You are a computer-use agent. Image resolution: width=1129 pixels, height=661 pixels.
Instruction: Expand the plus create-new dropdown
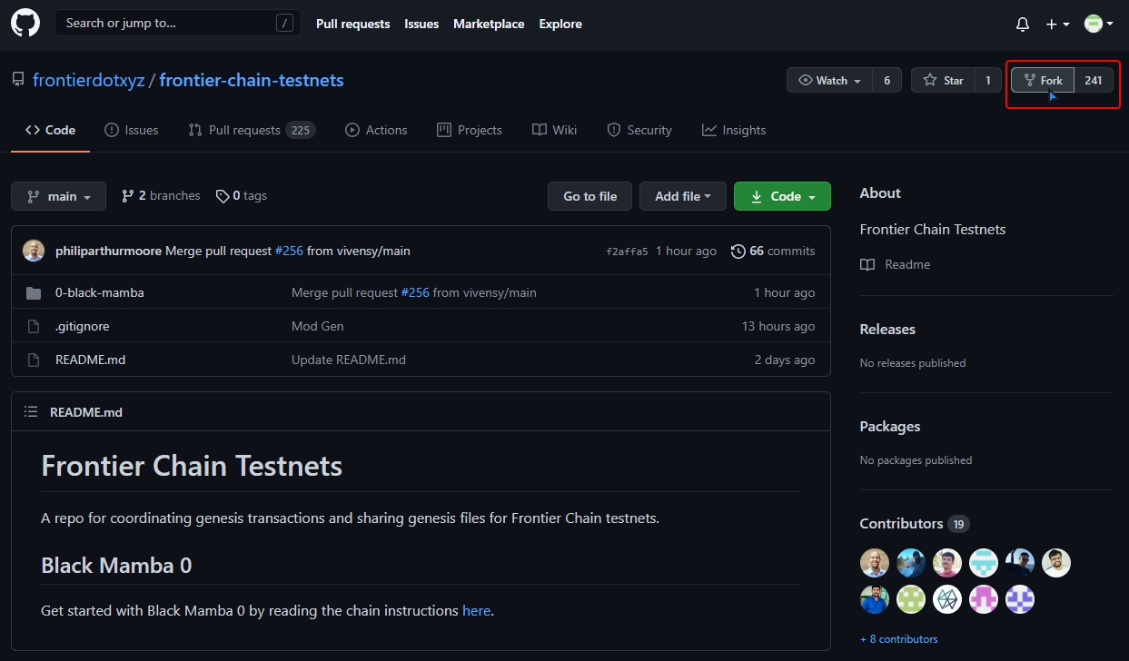(x=1057, y=25)
